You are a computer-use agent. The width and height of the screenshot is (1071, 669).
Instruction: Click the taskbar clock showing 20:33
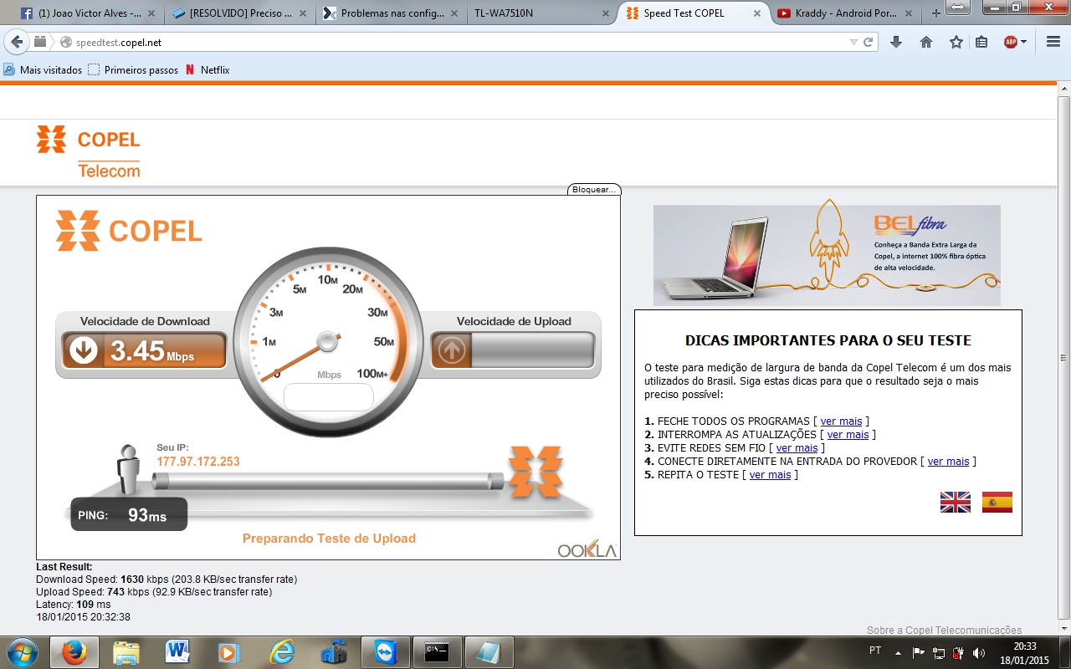click(x=1024, y=652)
